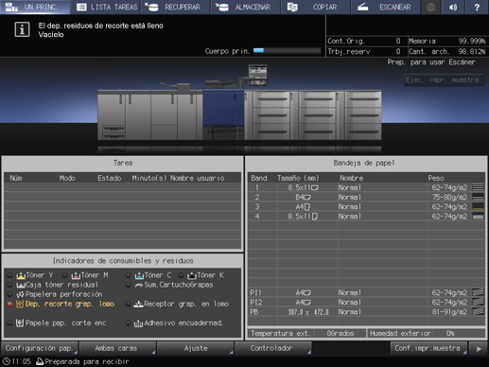The height and width of the screenshot is (367, 489).
Task: Click the Adhesivo encuadernad. icon
Action: click(138, 323)
